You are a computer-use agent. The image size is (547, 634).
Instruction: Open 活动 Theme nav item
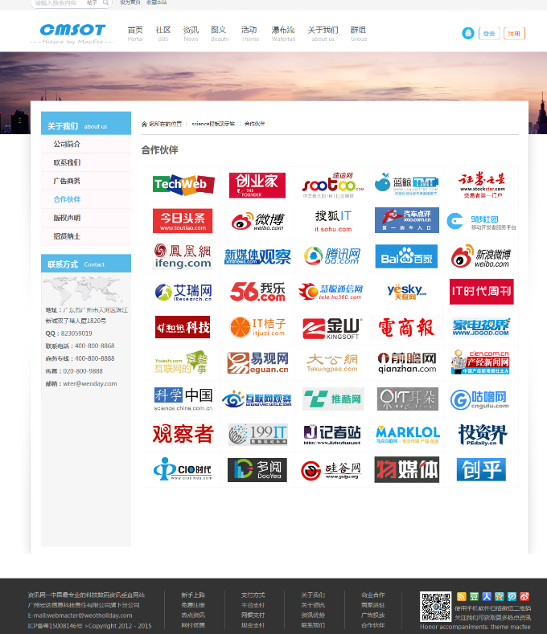250,34
